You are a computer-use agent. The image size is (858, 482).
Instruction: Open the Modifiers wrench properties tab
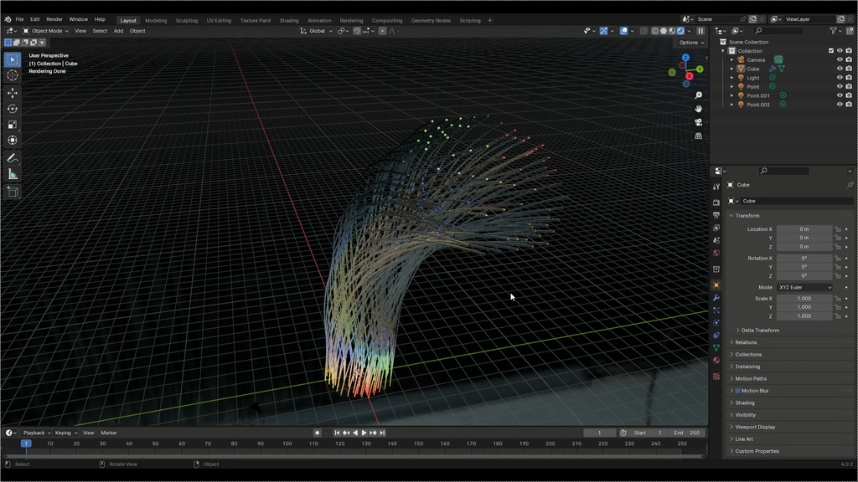pos(716,298)
